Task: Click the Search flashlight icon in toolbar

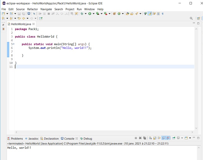Action: [x=137, y=14]
